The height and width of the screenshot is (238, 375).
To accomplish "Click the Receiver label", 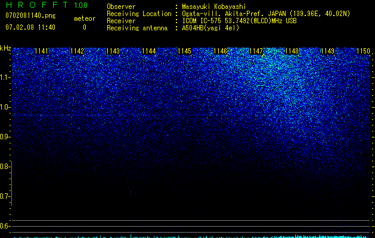I will click(x=121, y=21).
